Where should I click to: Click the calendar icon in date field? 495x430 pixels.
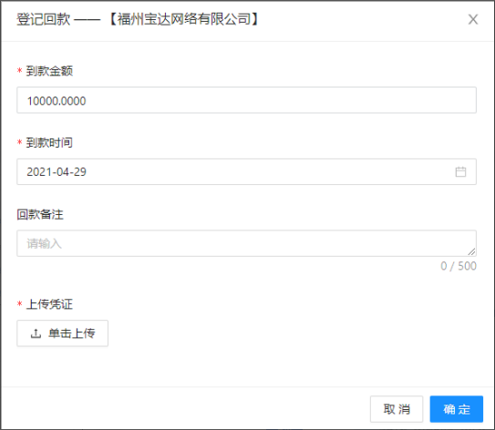coord(460,172)
